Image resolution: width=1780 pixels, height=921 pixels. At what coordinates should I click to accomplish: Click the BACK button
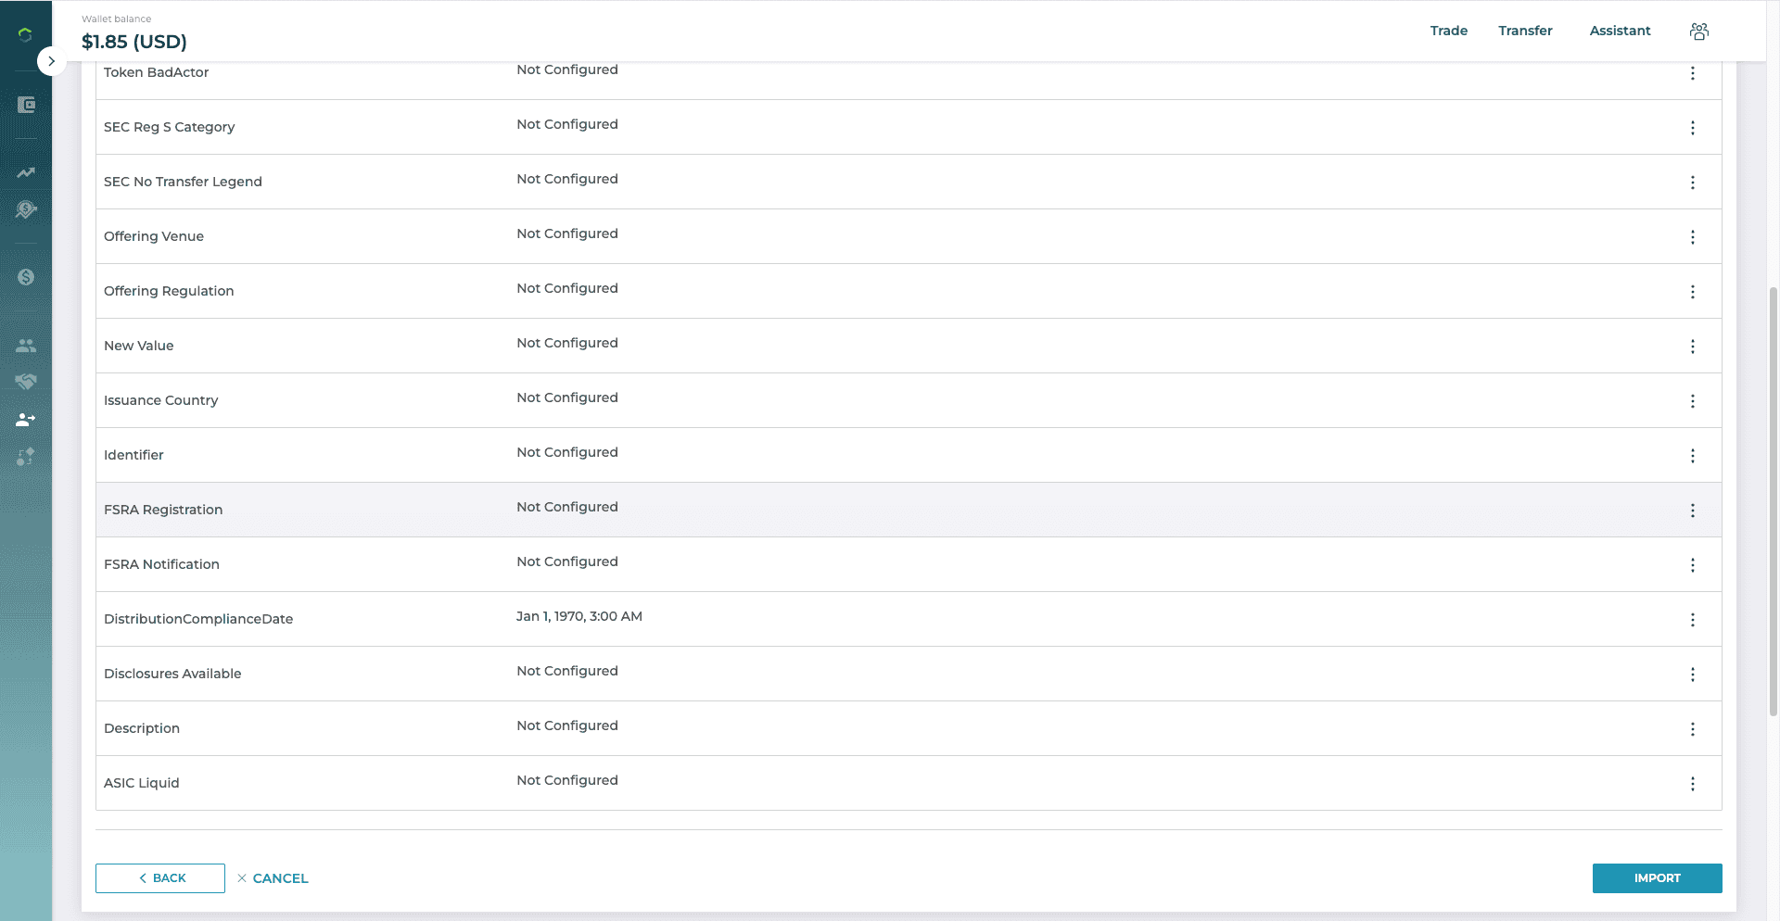160,878
